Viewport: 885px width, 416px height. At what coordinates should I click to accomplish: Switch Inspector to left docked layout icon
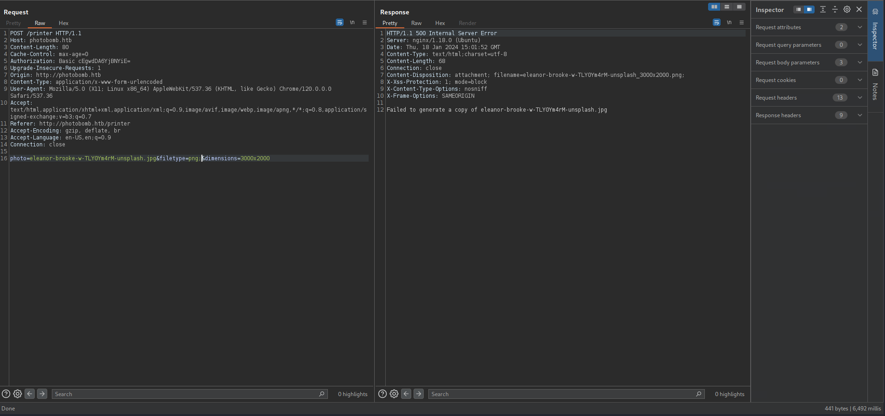[x=798, y=9]
